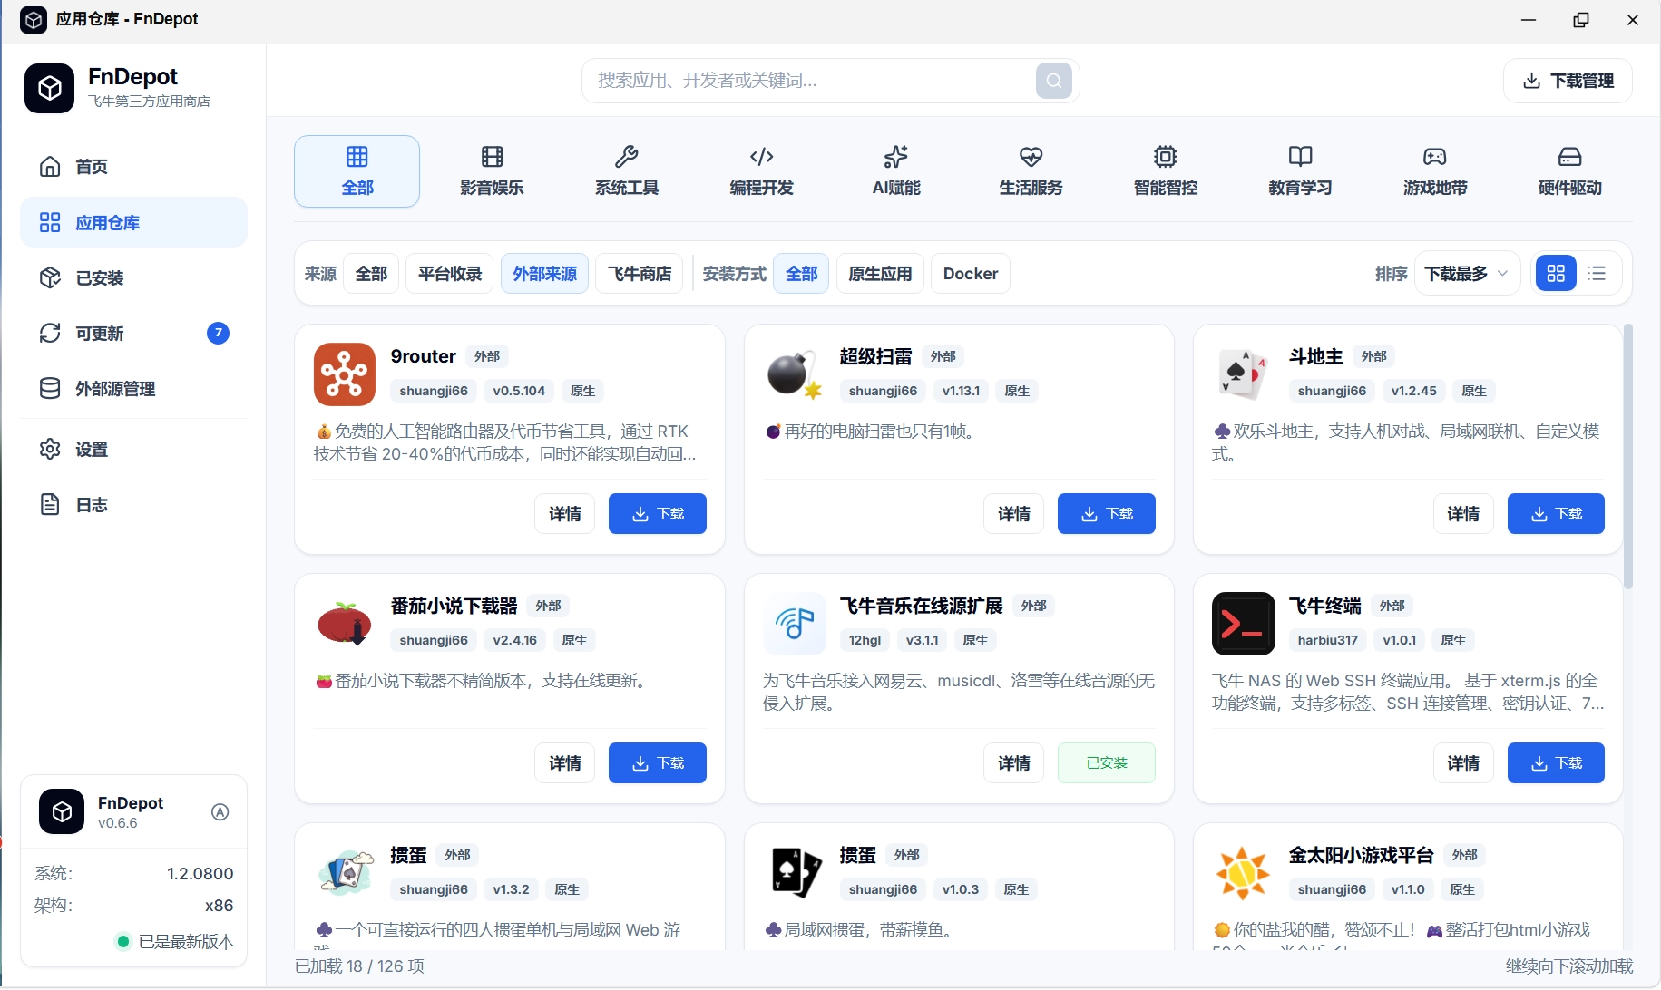Image resolution: width=1661 pixels, height=990 pixels.
Task: Click version tag v0.5.104 on 9router
Action: 519,391
